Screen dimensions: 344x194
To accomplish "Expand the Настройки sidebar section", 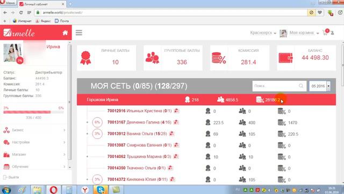I will click(x=34, y=142).
